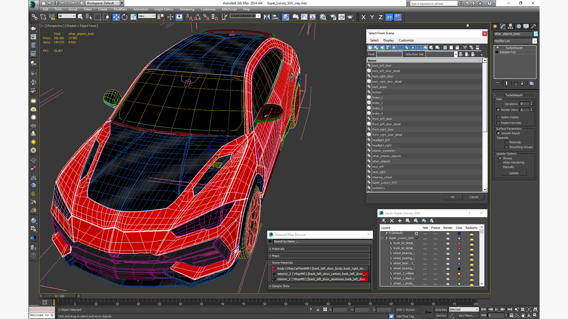The height and width of the screenshot is (319, 568).
Task: Click color swatch of 0 (default) layer
Action: [x=459, y=233]
